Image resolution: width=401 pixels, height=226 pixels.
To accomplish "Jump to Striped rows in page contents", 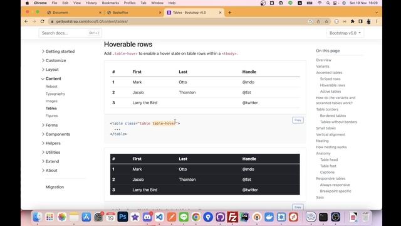I will tap(330, 79).
